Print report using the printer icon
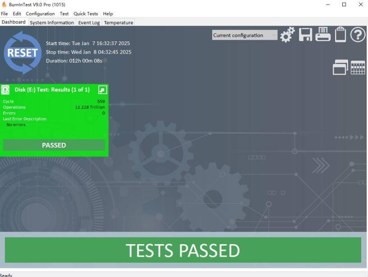The height and width of the screenshot is (277, 368). point(323,34)
